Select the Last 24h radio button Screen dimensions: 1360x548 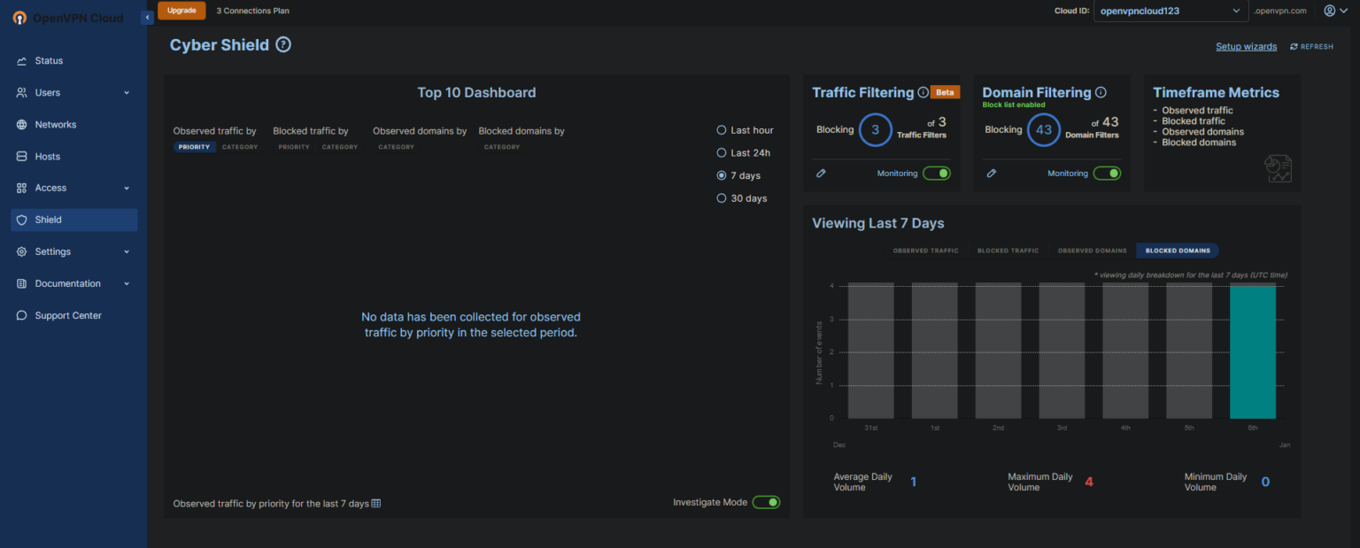coord(722,153)
